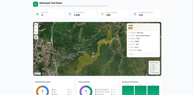Select Belum KUPS legend entry
Screen dimensions: 193x95
pyautogui.click(x=154, y=73)
